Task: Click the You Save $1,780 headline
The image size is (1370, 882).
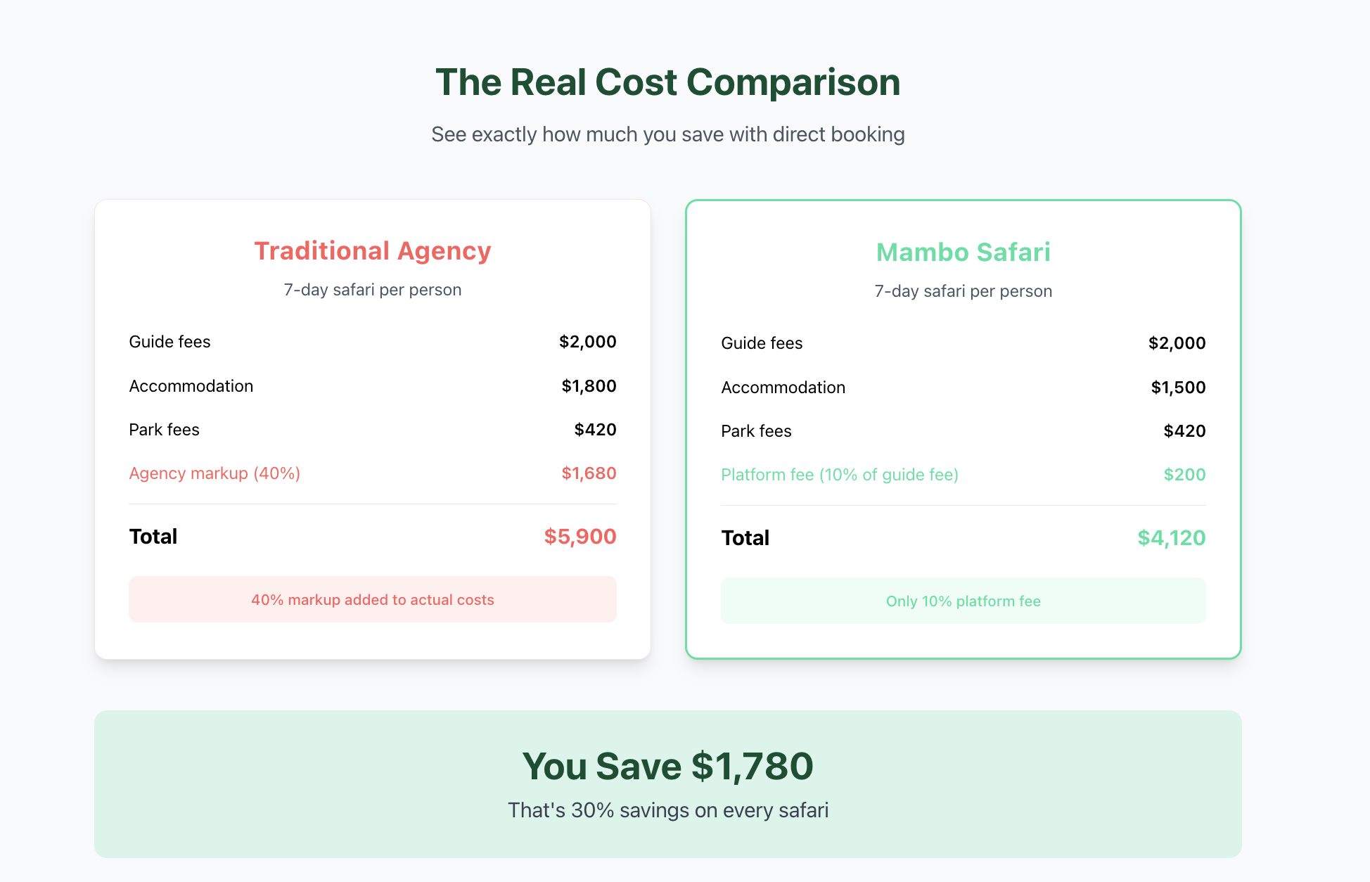Action: click(667, 766)
